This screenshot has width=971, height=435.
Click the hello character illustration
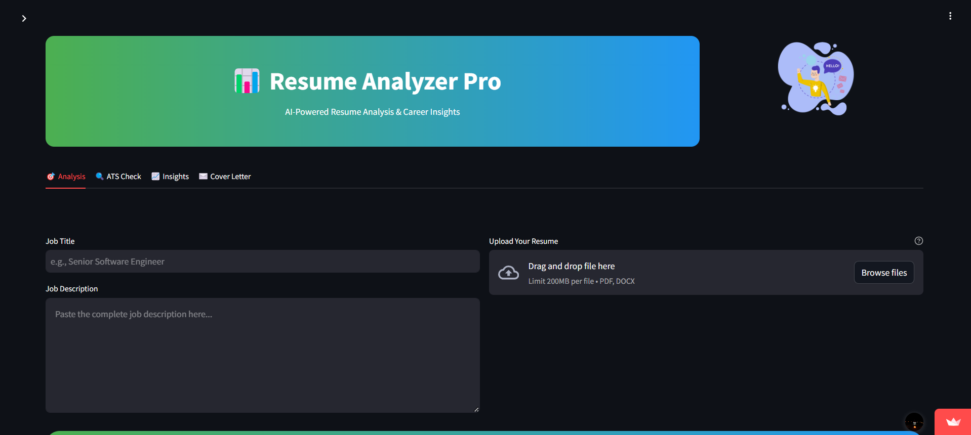click(x=816, y=78)
